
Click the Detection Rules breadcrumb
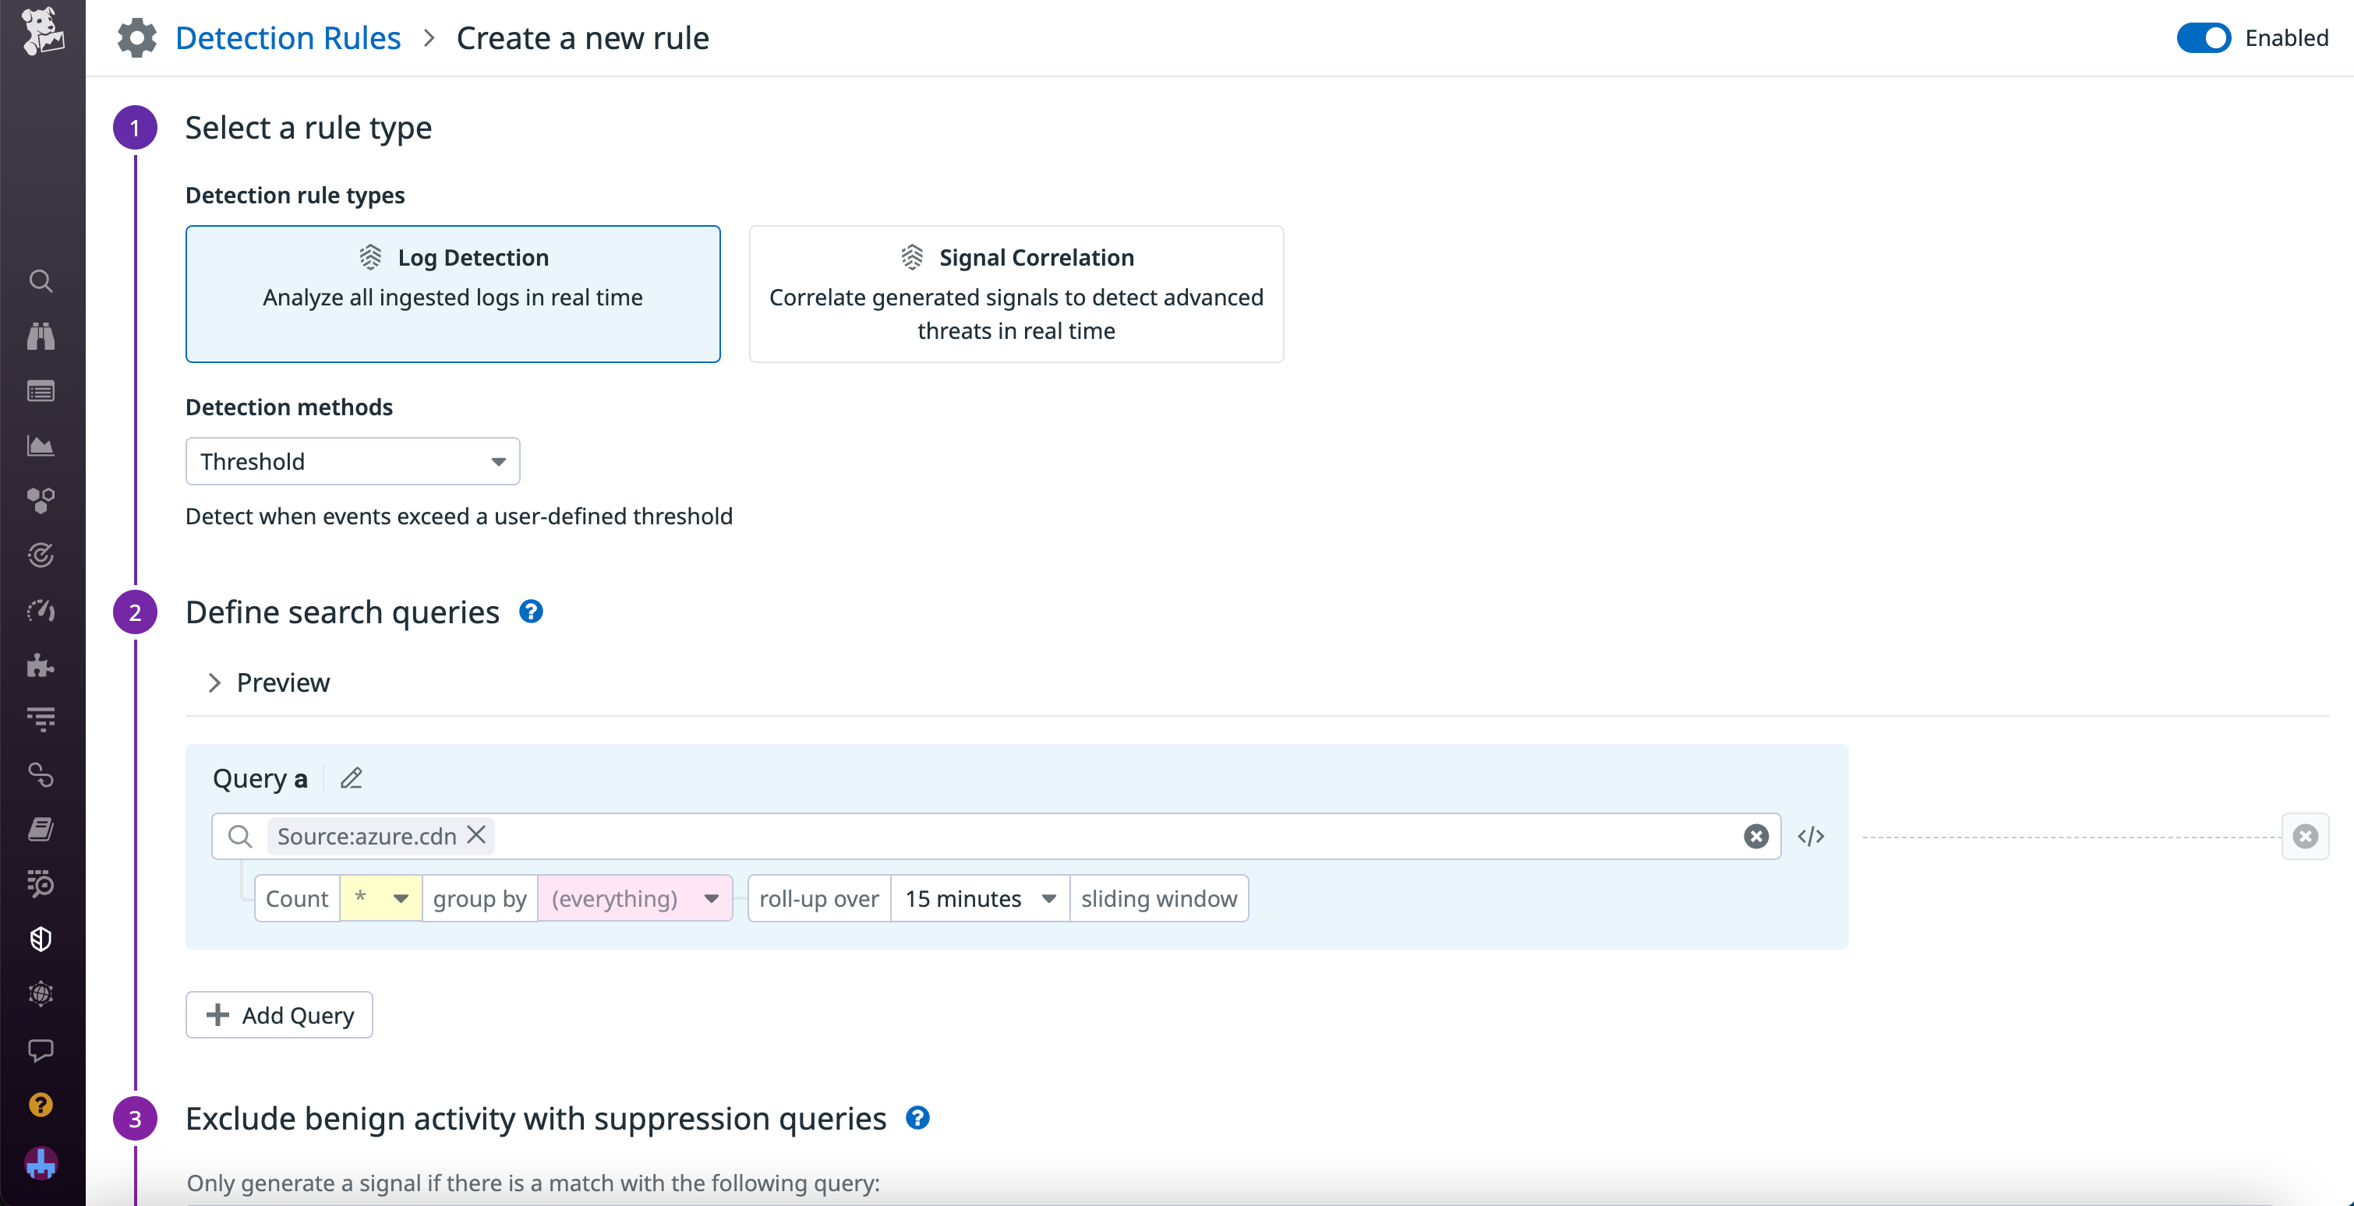288,37
